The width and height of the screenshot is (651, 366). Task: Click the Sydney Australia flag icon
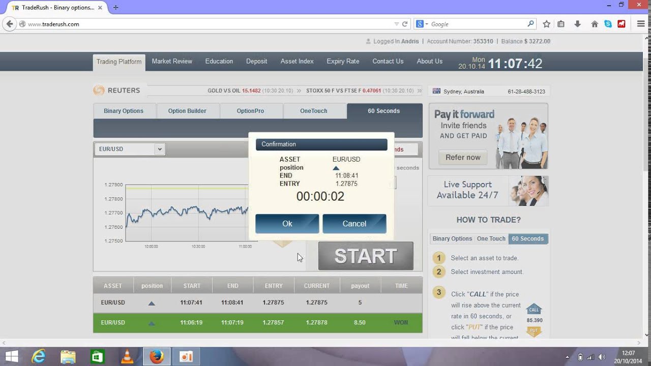click(x=436, y=91)
